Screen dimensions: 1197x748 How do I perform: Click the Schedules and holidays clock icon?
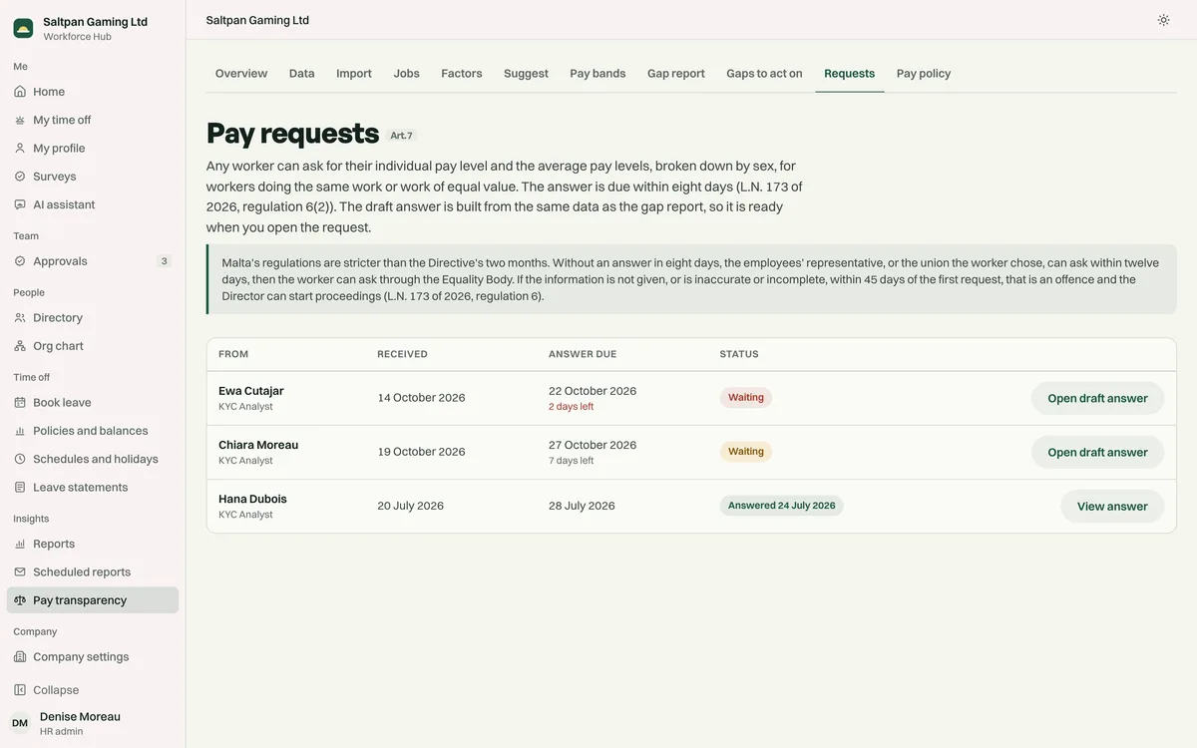coord(20,459)
